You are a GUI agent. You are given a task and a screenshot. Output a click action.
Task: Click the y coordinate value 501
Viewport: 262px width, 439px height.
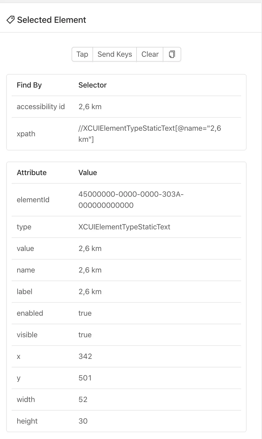coord(85,378)
